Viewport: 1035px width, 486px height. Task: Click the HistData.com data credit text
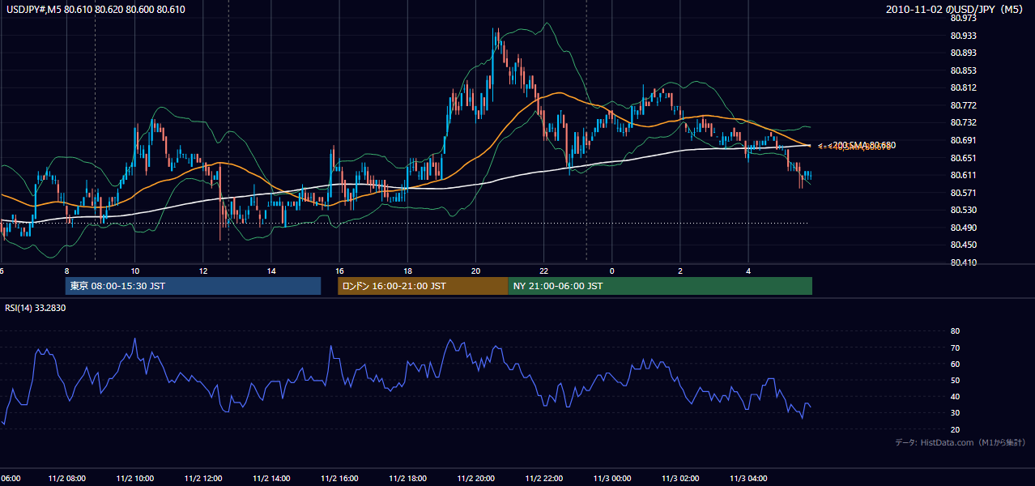pyautogui.click(x=960, y=442)
